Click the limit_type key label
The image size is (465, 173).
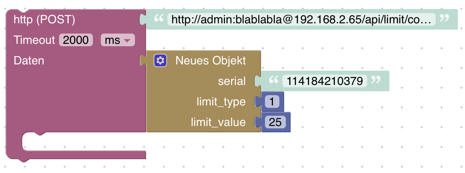click(221, 102)
